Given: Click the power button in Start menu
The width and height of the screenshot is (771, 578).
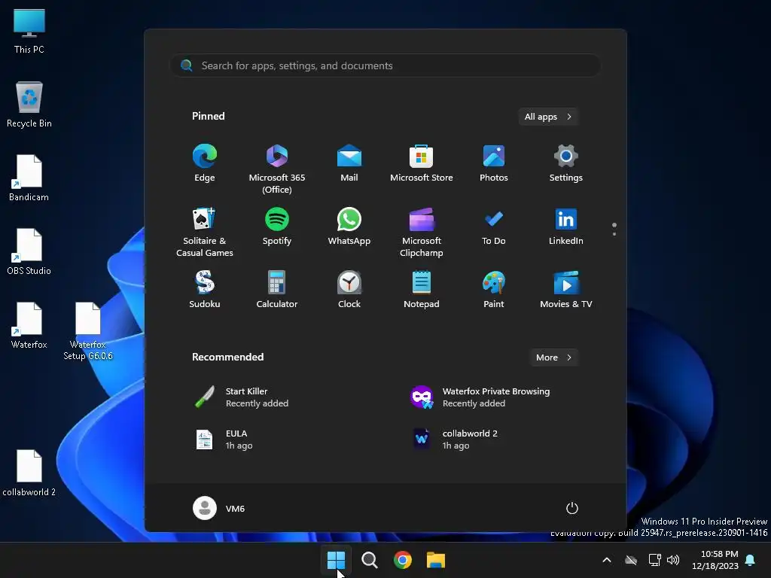Looking at the screenshot, I should point(572,508).
